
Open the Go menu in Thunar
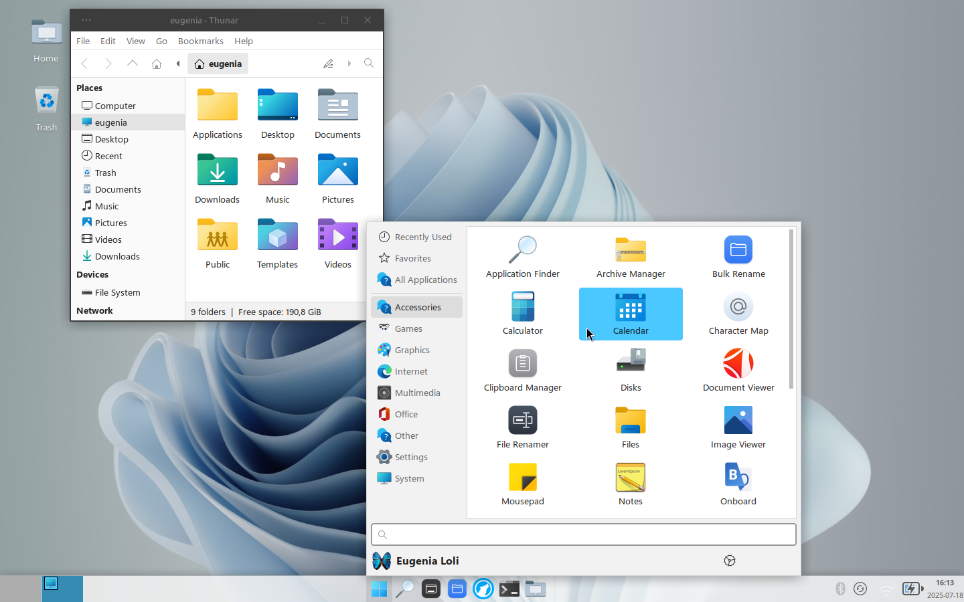pyautogui.click(x=161, y=41)
